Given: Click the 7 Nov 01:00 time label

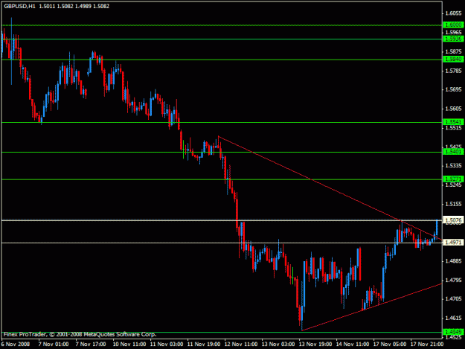Looking at the screenshot, I should (x=54, y=344).
